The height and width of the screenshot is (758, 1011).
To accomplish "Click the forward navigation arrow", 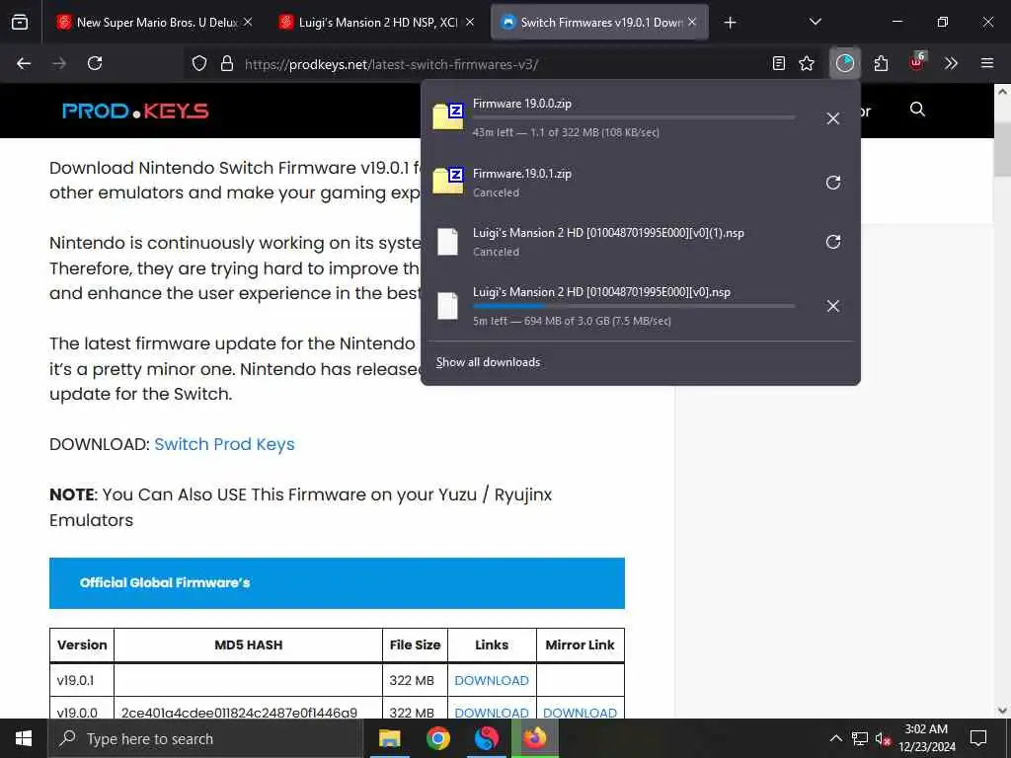I will coord(59,63).
